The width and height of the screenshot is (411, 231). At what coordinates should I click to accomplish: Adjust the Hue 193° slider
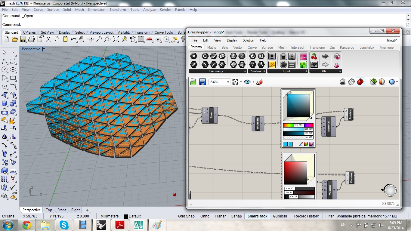pos(298,125)
